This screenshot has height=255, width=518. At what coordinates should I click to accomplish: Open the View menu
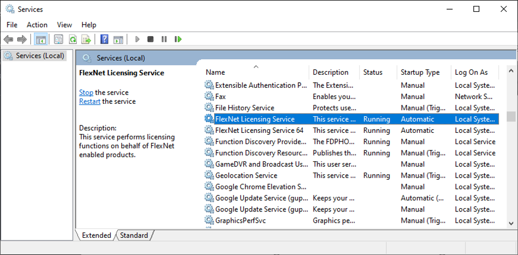click(x=64, y=25)
